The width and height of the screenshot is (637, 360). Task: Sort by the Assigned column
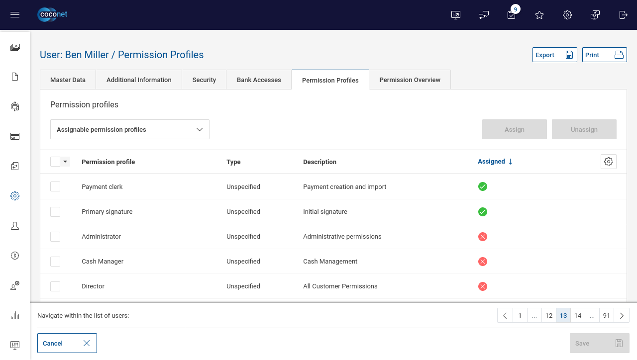click(495, 162)
